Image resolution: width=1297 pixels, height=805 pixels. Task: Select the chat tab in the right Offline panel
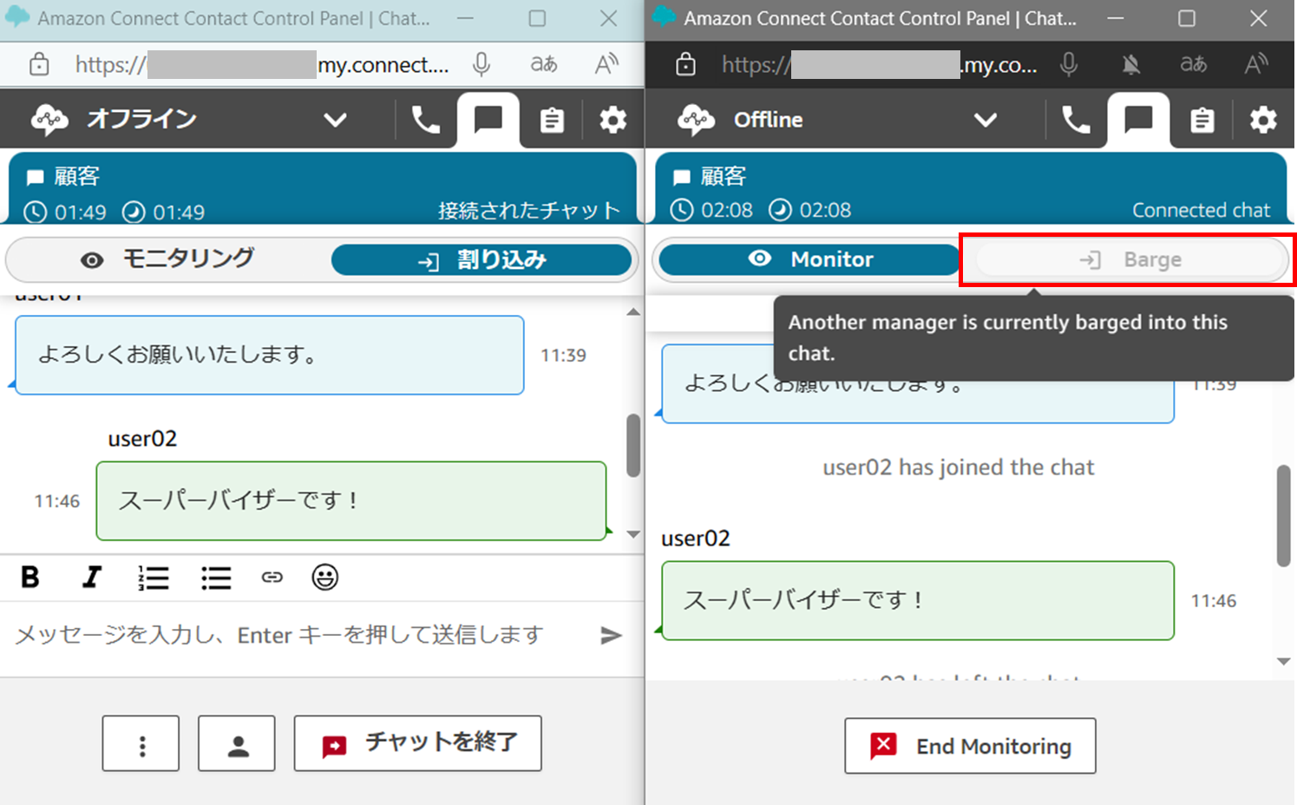coord(1138,120)
